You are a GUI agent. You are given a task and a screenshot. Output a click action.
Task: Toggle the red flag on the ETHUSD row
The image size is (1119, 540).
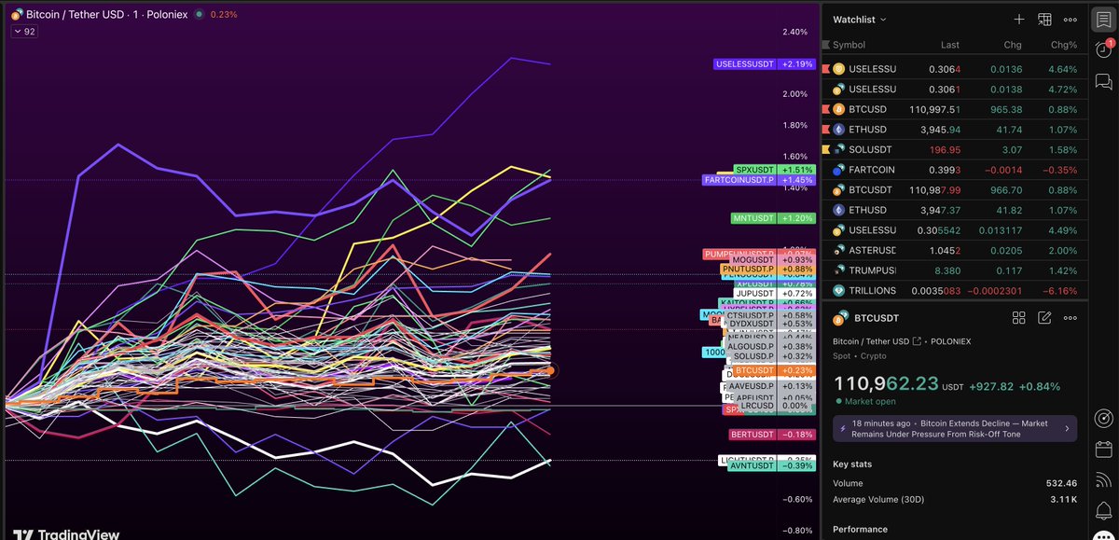[x=824, y=130]
